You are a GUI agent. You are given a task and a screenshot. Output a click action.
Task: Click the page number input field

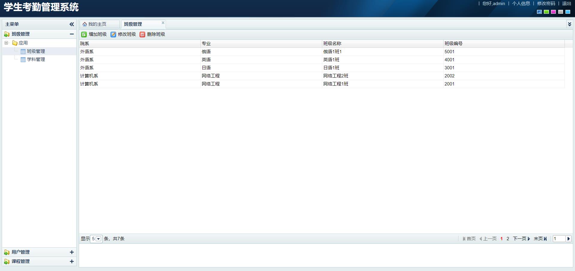click(x=559, y=239)
